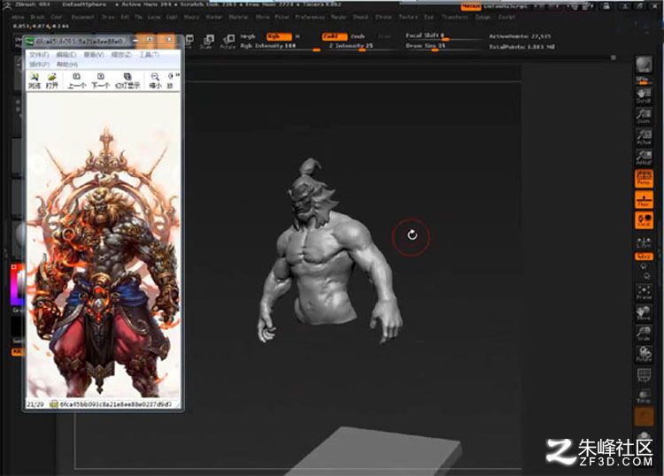Toggle the M material-only mode

297,36
